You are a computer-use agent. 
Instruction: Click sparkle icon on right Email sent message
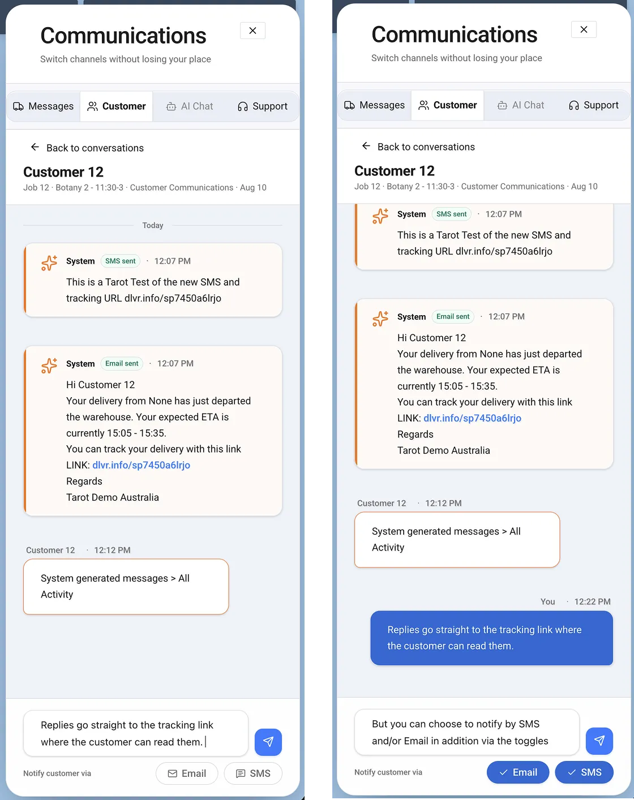(x=380, y=319)
